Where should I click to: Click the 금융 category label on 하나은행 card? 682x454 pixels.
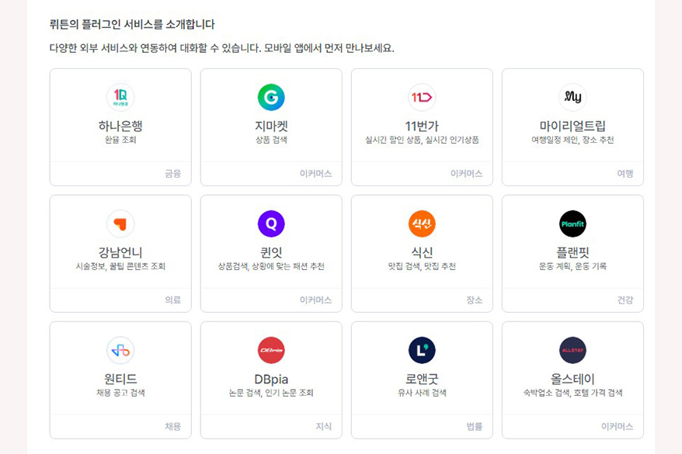pyautogui.click(x=172, y=169)
